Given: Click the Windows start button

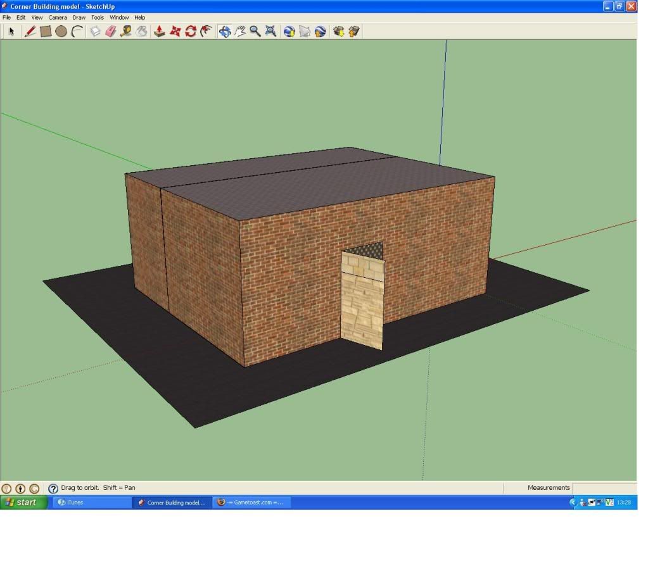Looking at the screenshot, I should 23,502.
